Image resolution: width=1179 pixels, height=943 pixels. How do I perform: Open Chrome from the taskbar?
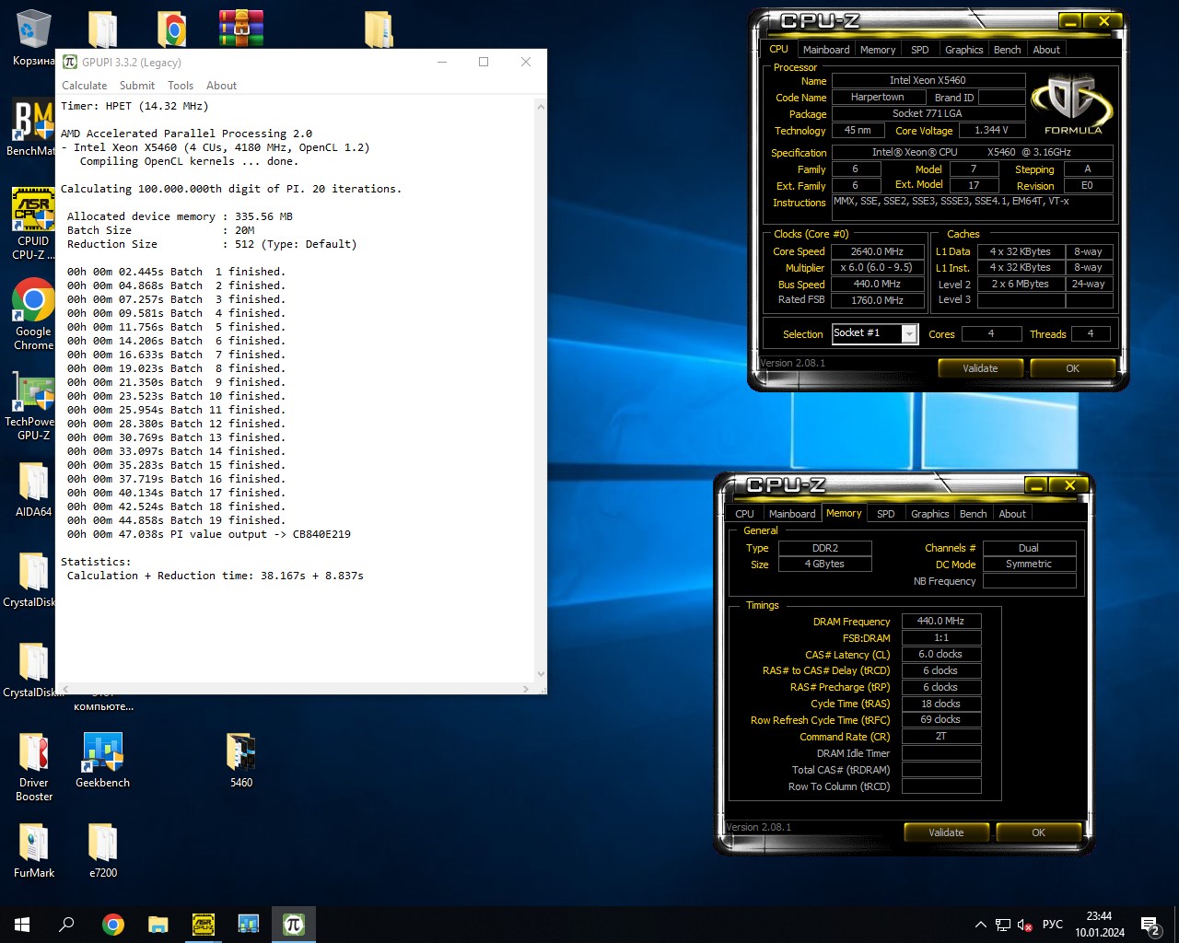tap(113, 925)
